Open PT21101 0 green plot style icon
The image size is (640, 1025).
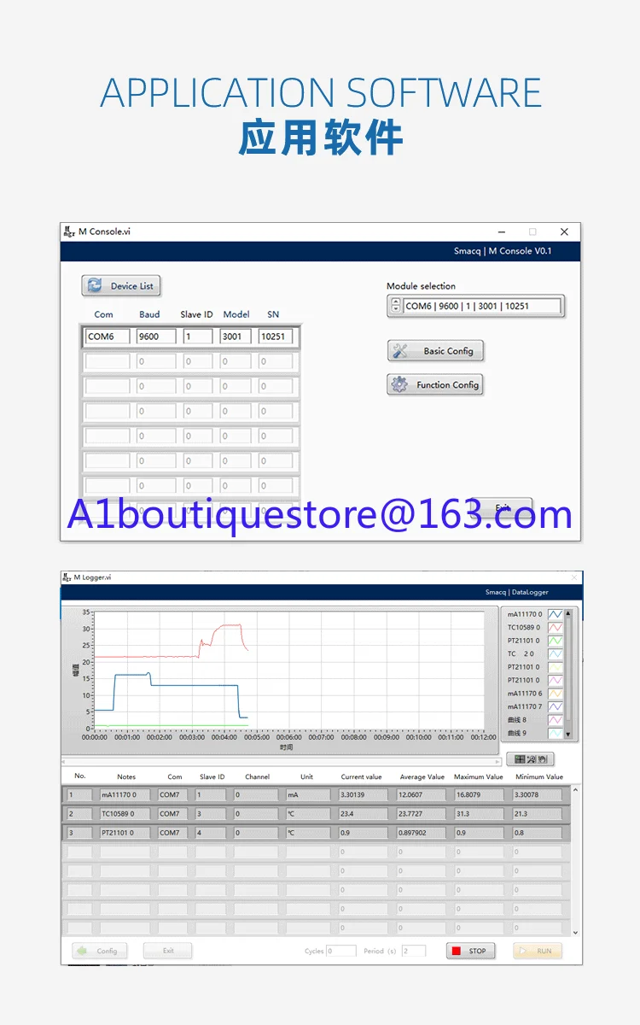[556, 641]
